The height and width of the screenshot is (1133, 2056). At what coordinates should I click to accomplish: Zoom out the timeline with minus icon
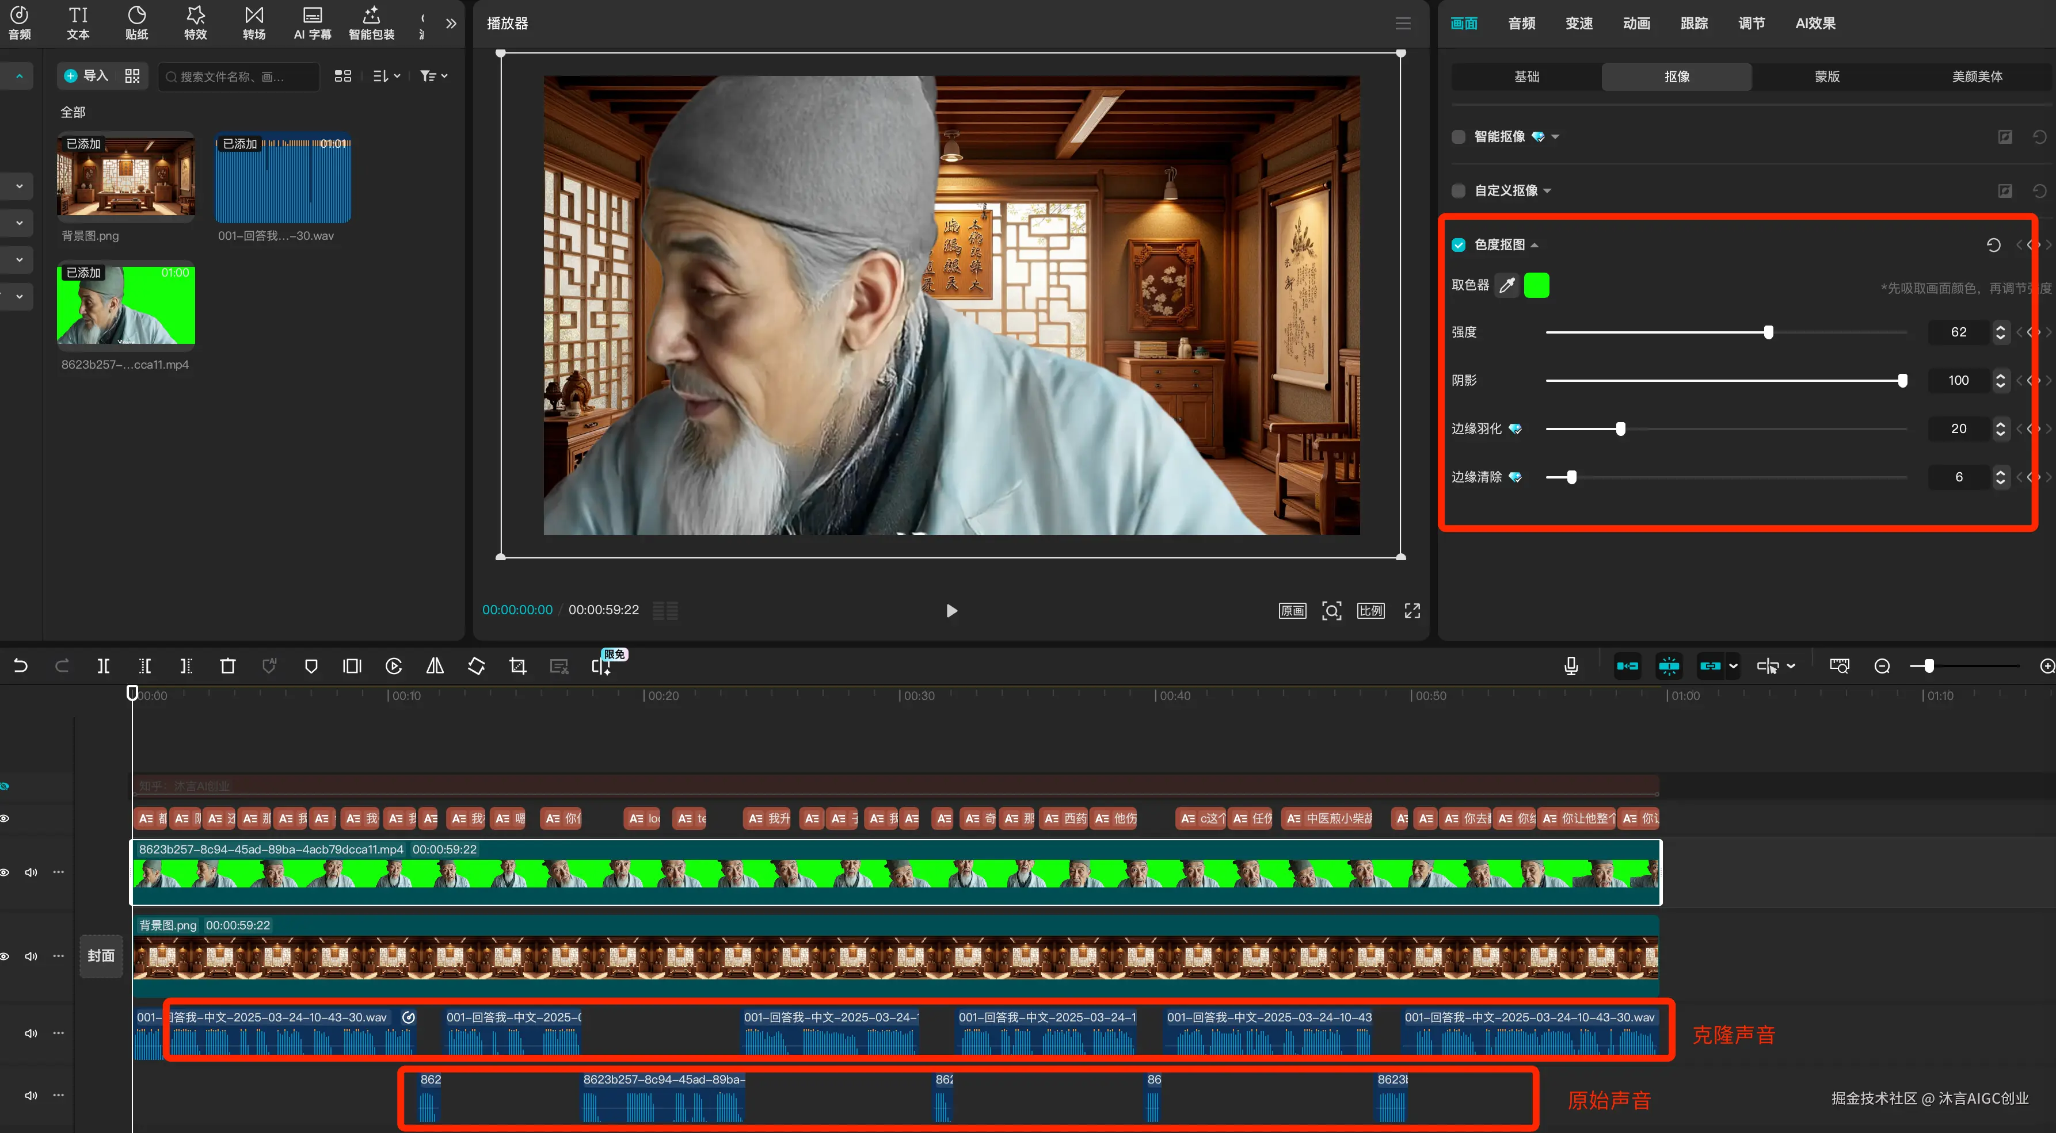tap(1881, 666)
